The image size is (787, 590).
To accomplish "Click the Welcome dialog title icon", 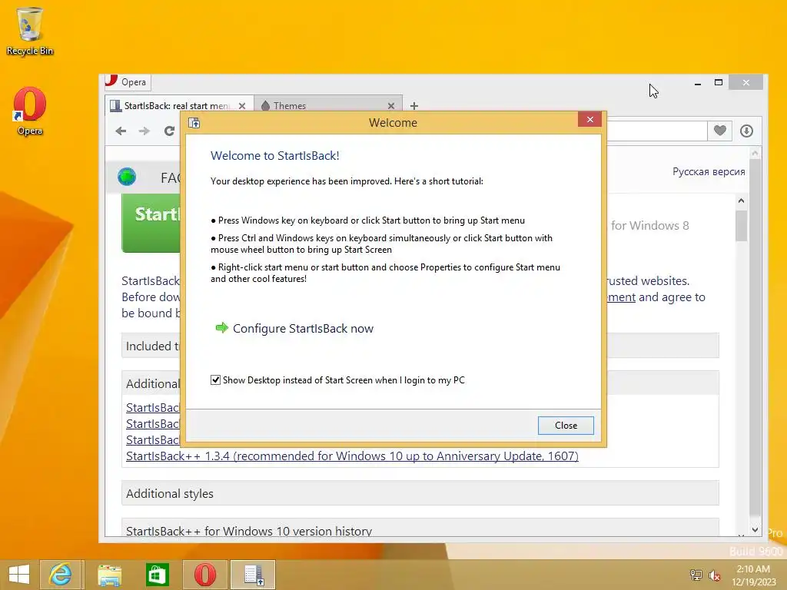I will click(194, 122).
